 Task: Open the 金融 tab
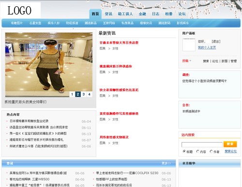(142, 14)
